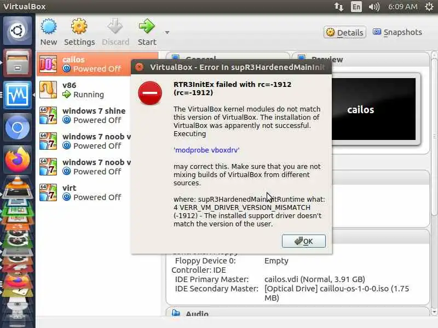Select the cailos virtual machine
Image resolution: width=438 pixels, height=328 pixels.
click(x=97, y=64)
